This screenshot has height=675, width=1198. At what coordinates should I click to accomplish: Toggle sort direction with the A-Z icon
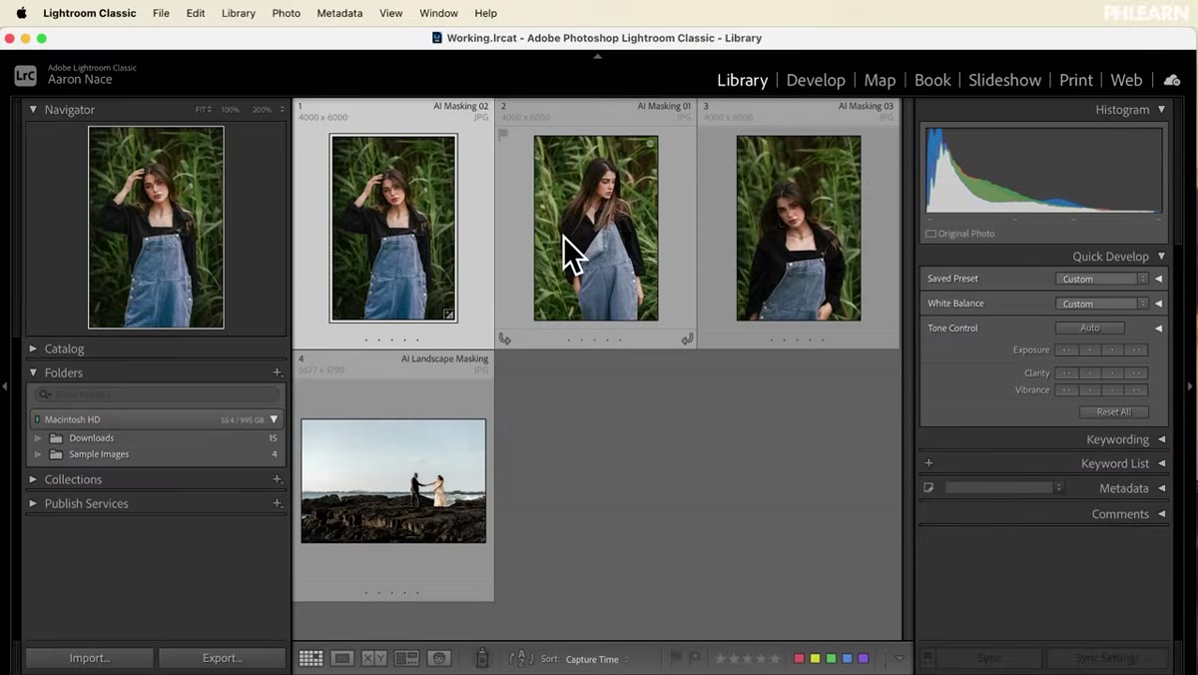pos(521,658)
